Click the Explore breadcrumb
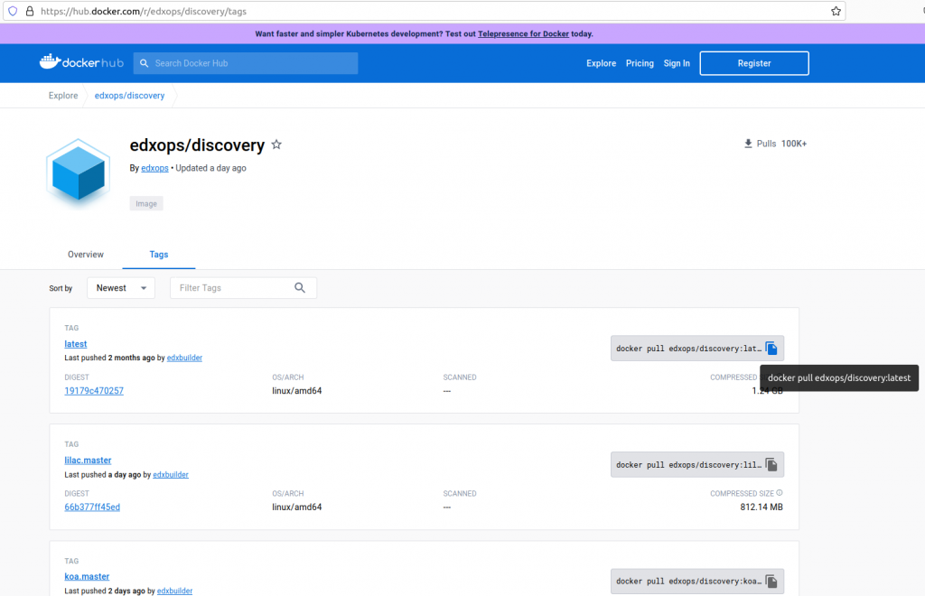 [x=63, y=96]
